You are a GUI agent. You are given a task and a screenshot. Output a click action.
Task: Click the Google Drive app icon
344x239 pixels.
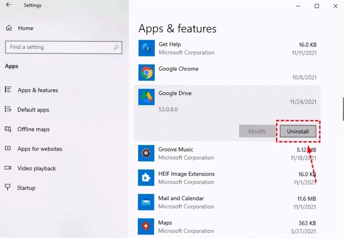[x=146, y=97]
